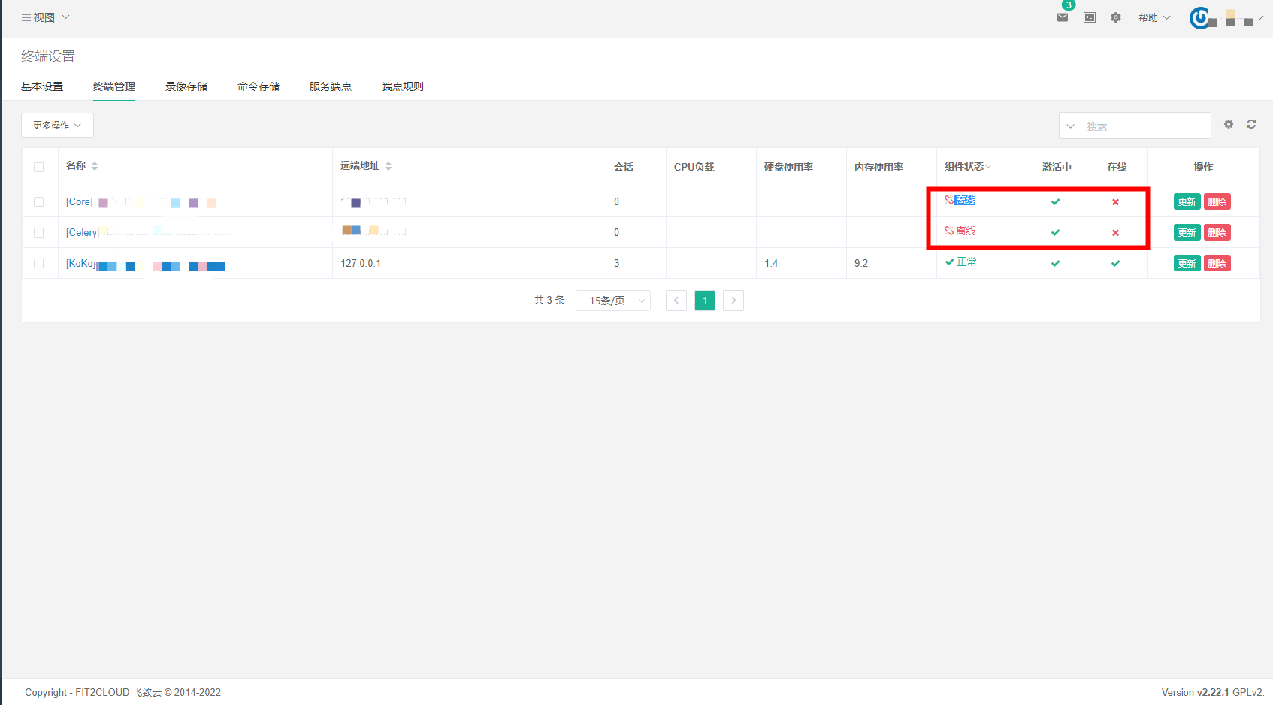
Task: Switch to the 录像存储 tab
Action: tap(186, 86)
